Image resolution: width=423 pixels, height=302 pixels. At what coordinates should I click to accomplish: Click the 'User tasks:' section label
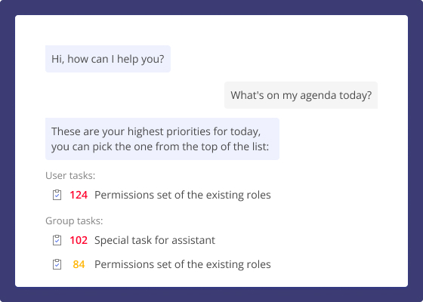(70, 175)
